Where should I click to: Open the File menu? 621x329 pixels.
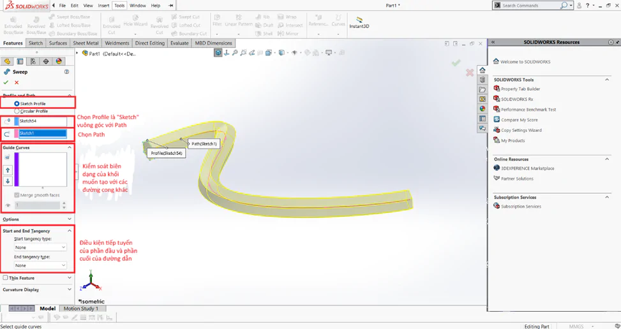click(62, 6)
